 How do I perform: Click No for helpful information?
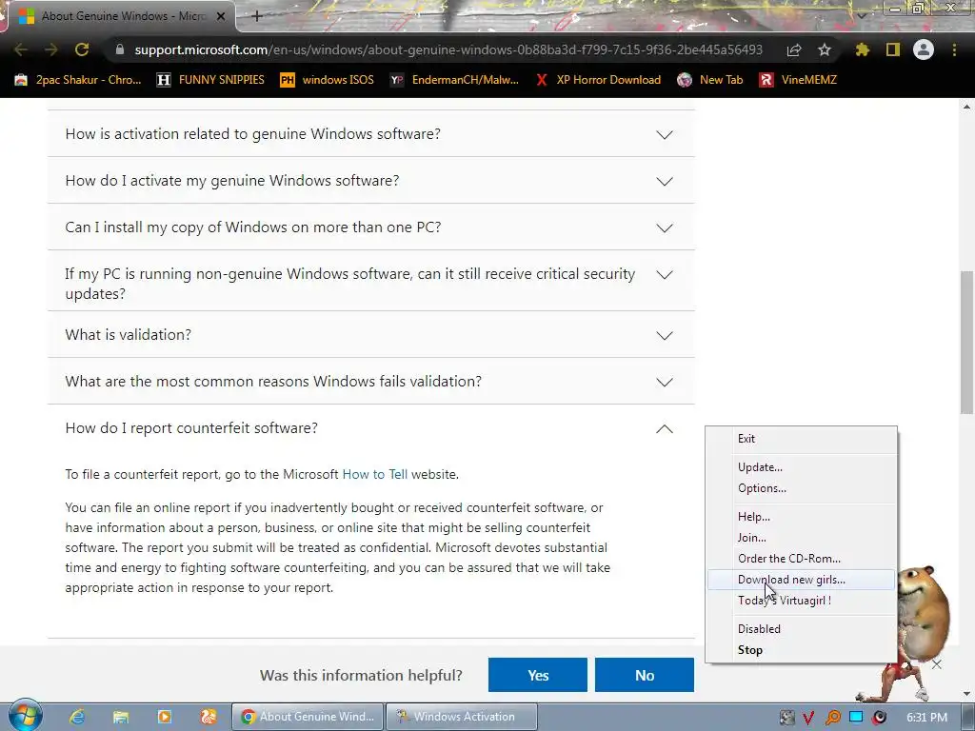click(645, 675)
